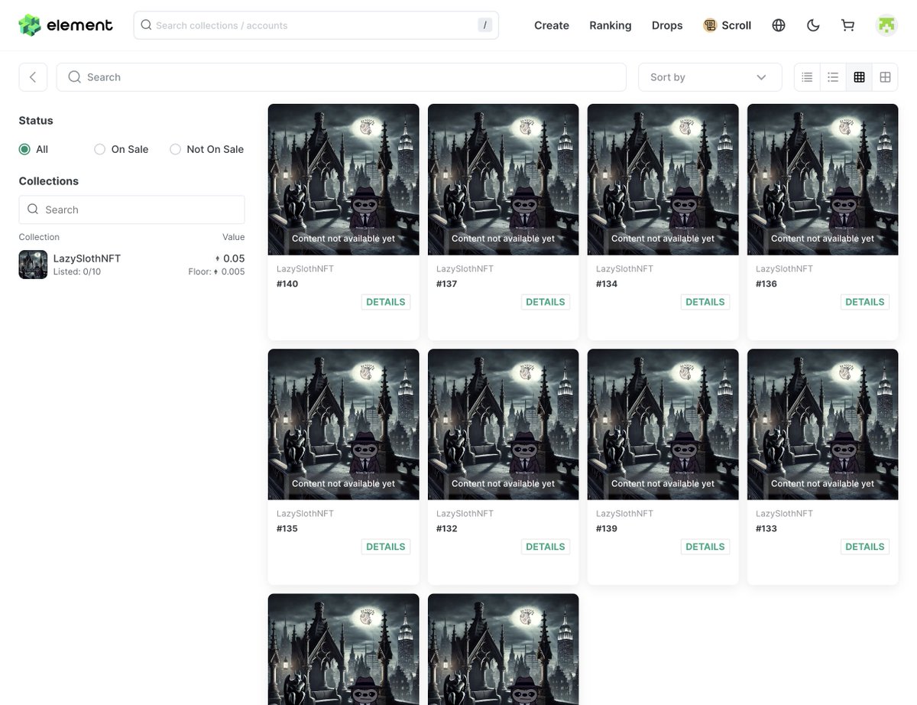This screenshot has width=917, height=705.
Task: Open the Create menu
Action: coord(552,25)
